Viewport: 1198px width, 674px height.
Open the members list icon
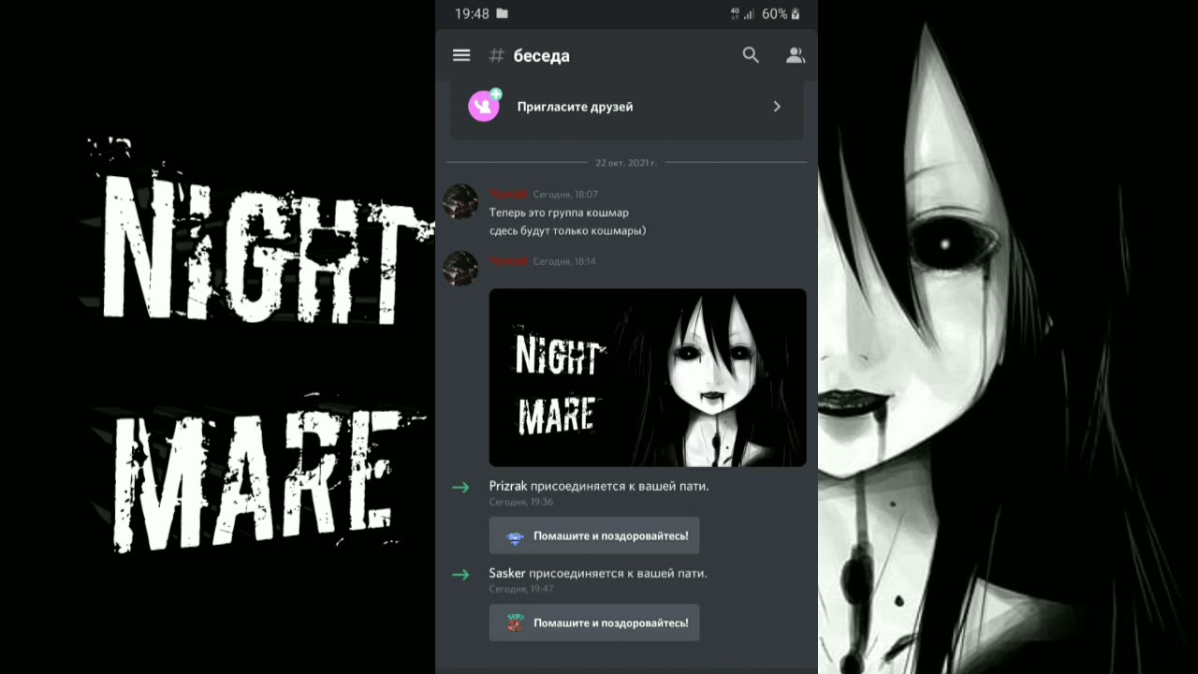[x=796, y=55]
